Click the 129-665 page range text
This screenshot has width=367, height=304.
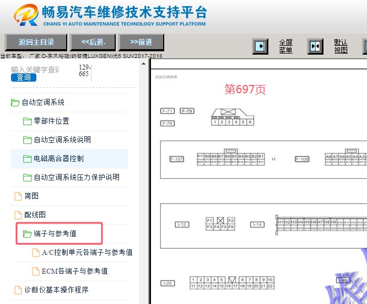84,71
